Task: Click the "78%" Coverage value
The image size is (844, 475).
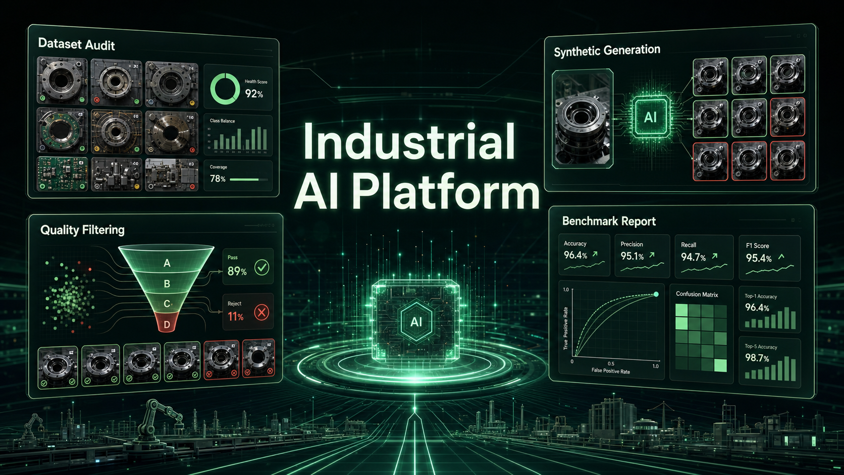Action: (218, 179)
